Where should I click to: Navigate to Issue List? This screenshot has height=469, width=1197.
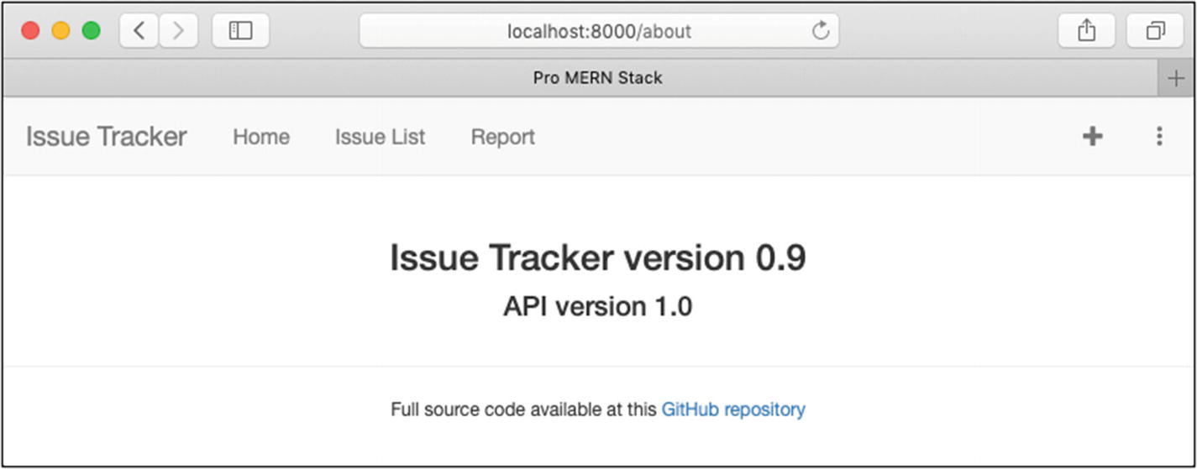pyautogui.click(x=380, y=137)
